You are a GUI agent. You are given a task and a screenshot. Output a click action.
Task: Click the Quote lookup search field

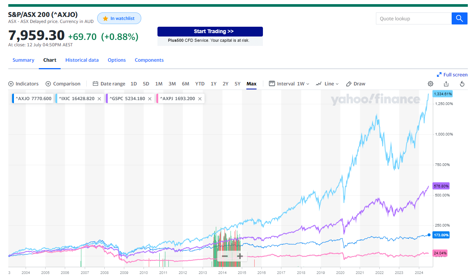point(414,18)
